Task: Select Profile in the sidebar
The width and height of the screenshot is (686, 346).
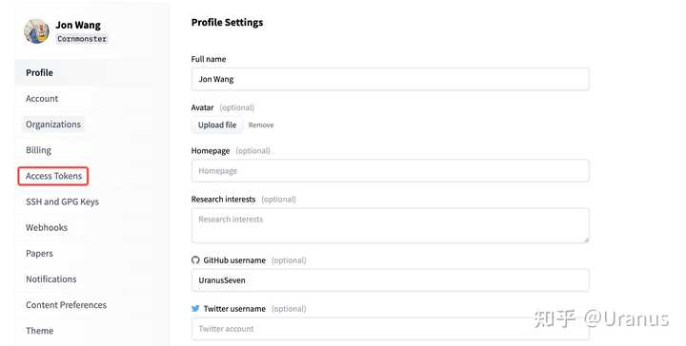Action: [39, 72]
